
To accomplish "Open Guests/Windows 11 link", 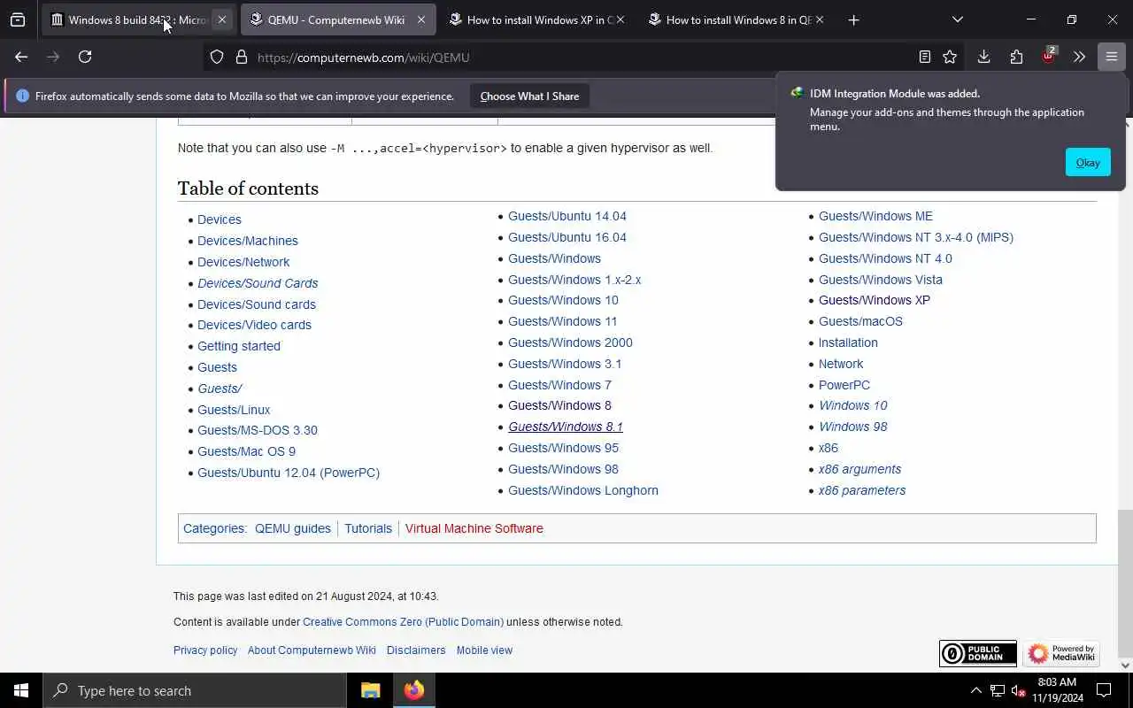I will tap(562, 321).
